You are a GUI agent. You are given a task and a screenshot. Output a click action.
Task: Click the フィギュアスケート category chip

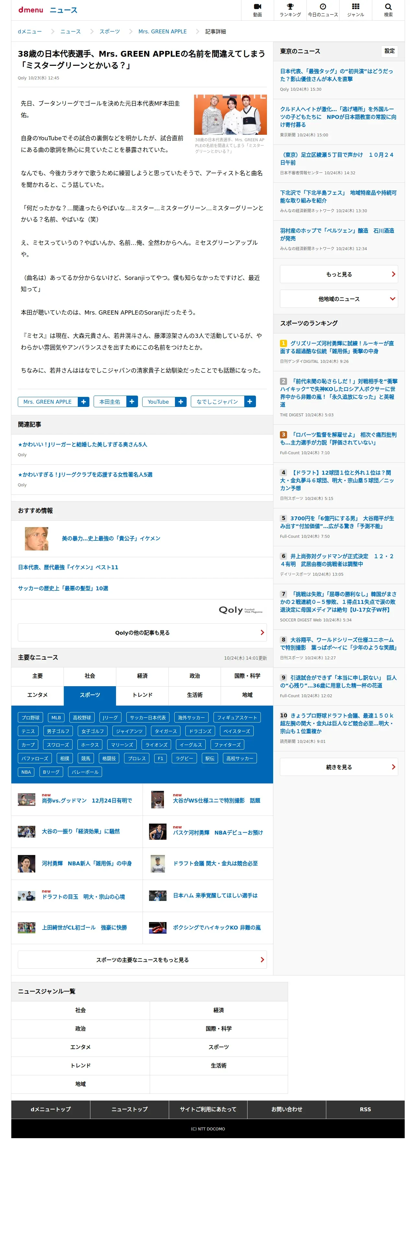tap(237, 718)
